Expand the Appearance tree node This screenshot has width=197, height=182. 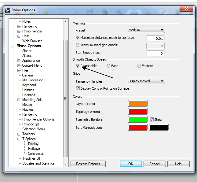click(x=19, y=61)
